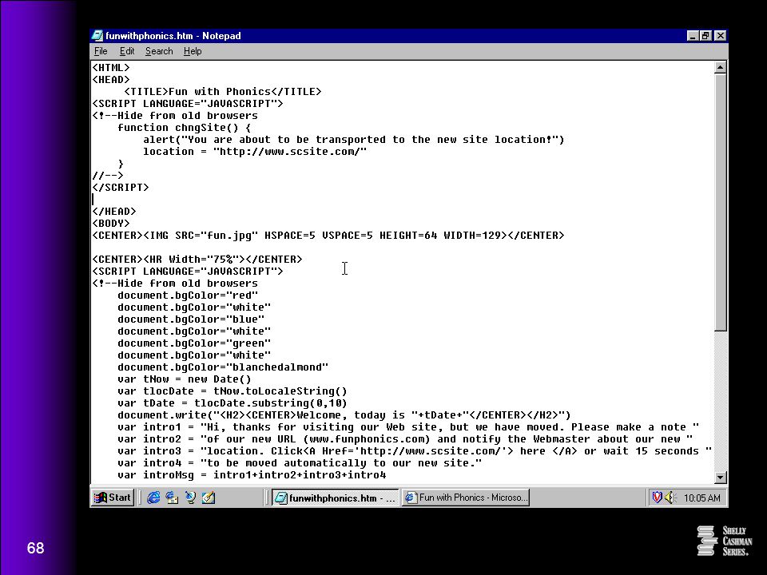The height and width of the screenshot is (575, 767).
Task: Click the fourth Quick Launch notepad icon
Action: click(209, 498)
